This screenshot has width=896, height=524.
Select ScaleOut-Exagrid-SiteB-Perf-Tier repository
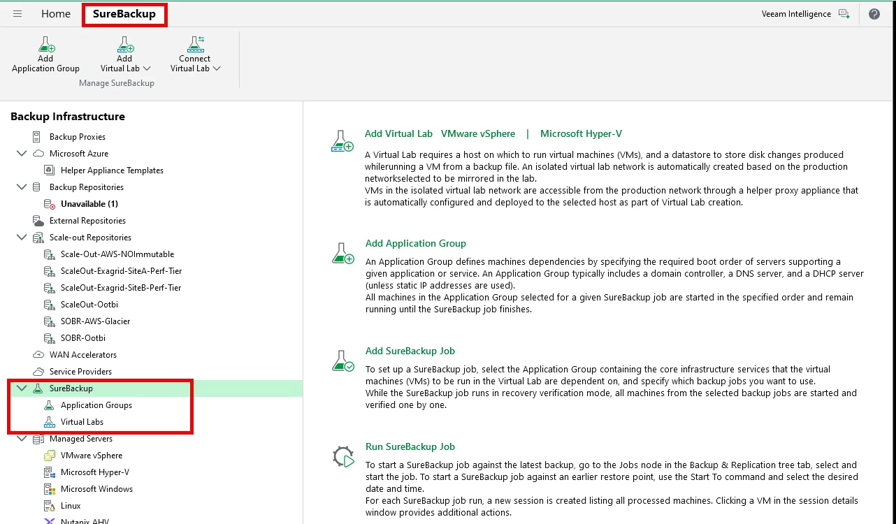(x=121, y=288)
